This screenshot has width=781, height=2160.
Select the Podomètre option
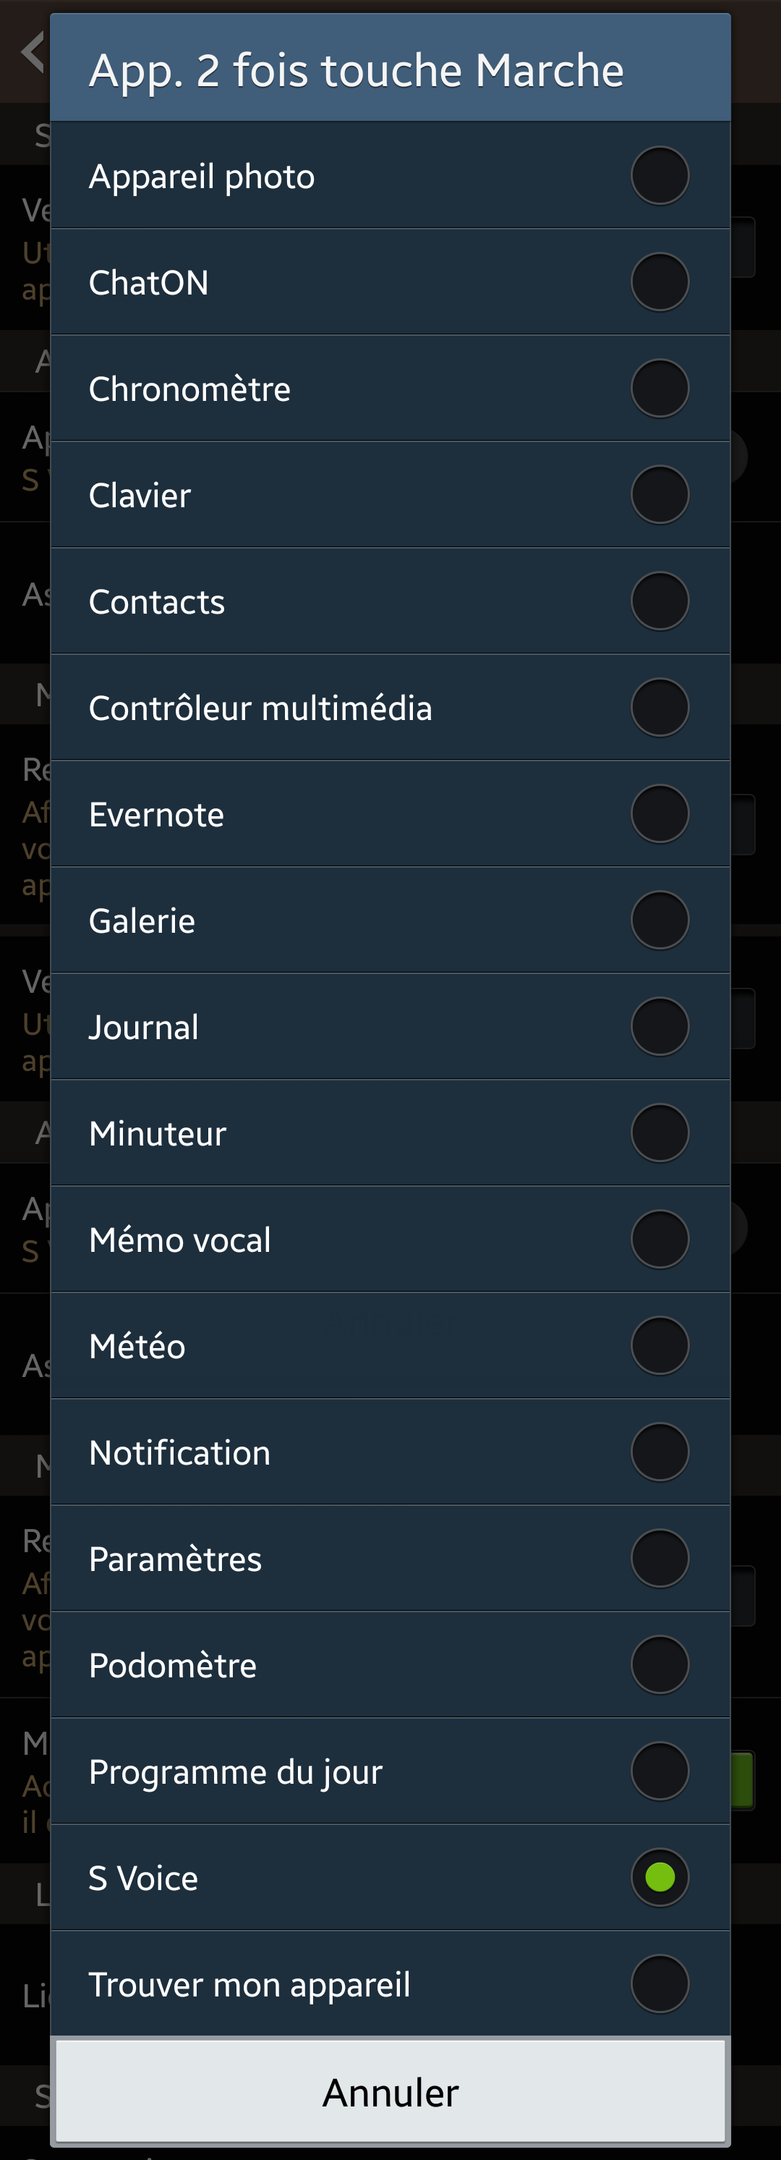(390, 1665)
